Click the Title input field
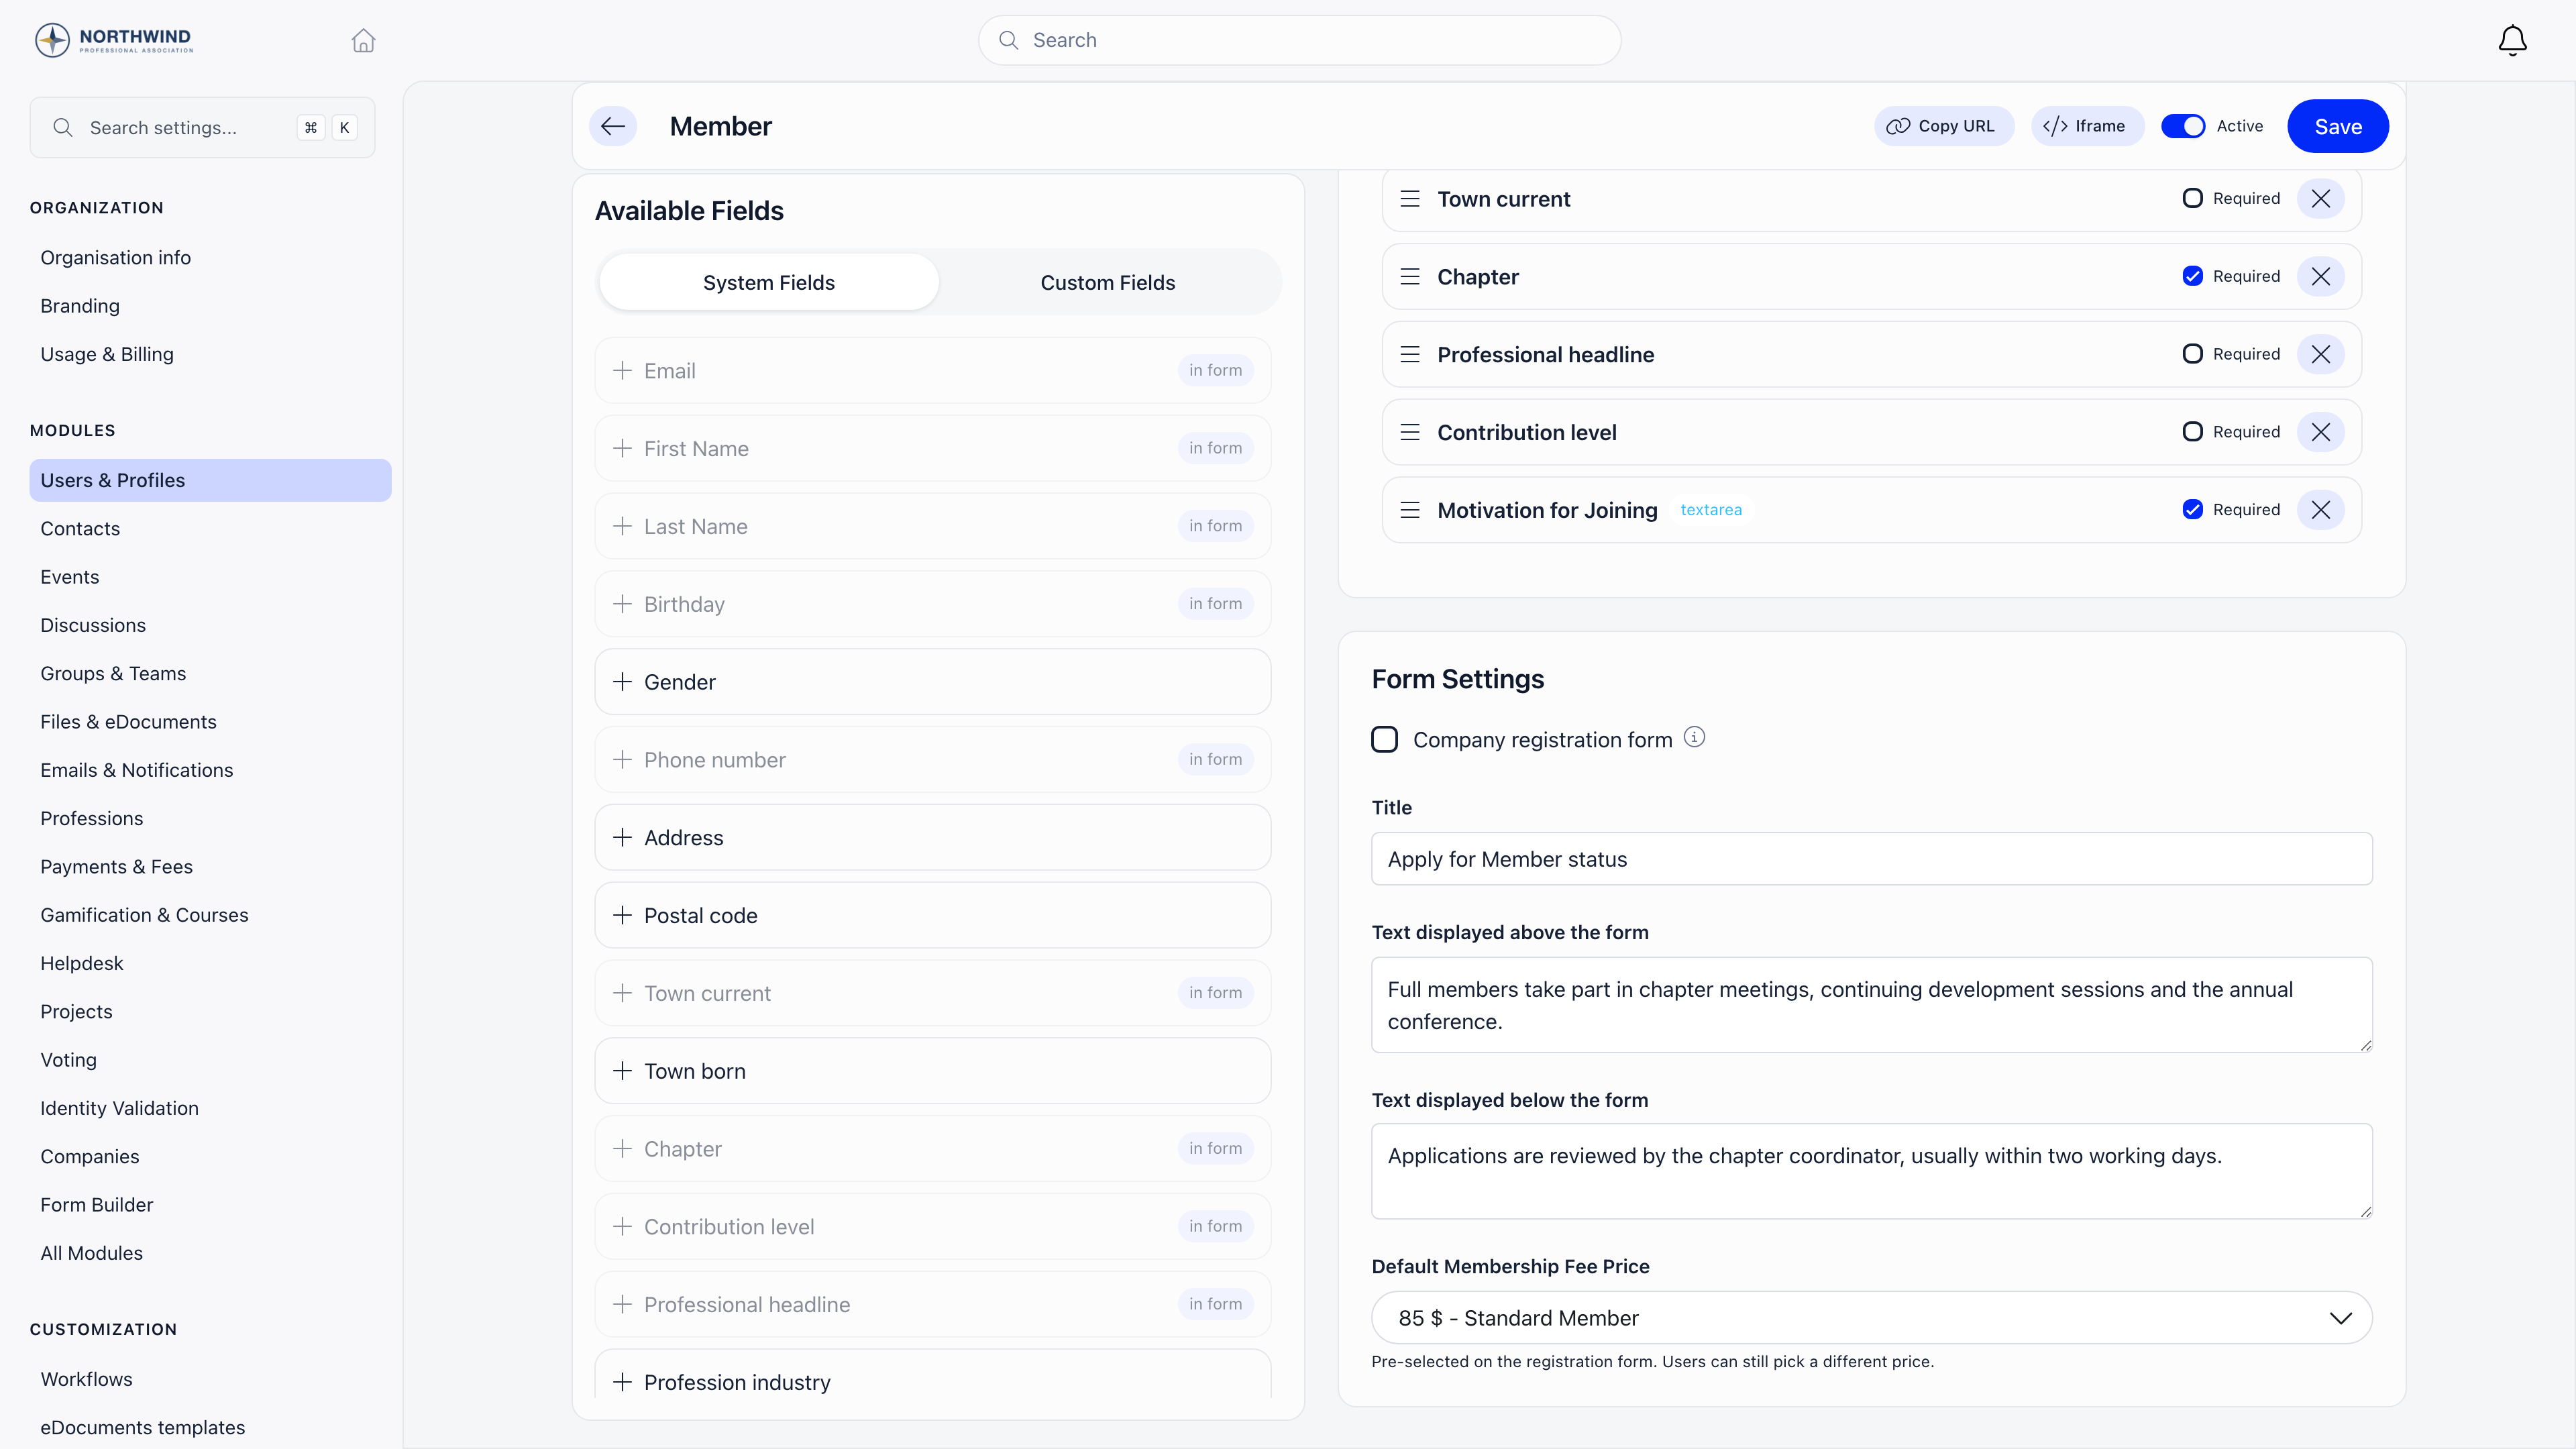2576x1449 pixels. 1871,859
